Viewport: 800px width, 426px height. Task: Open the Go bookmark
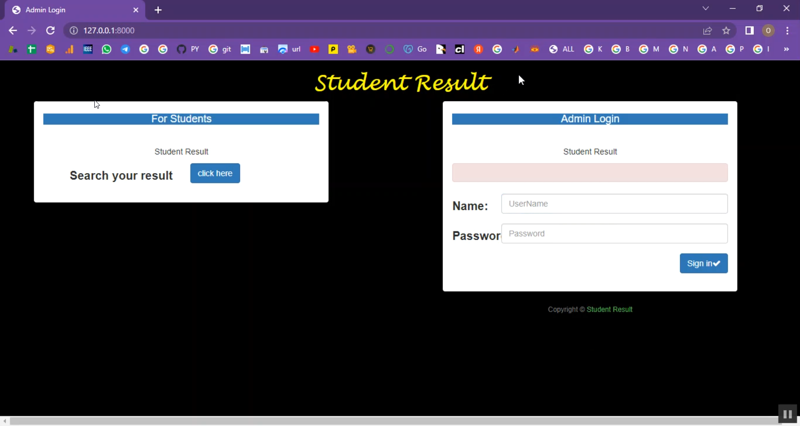point(415,49)
